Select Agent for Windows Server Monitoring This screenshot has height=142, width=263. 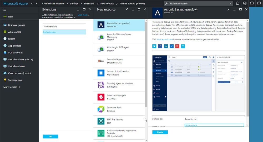point(119,37)
